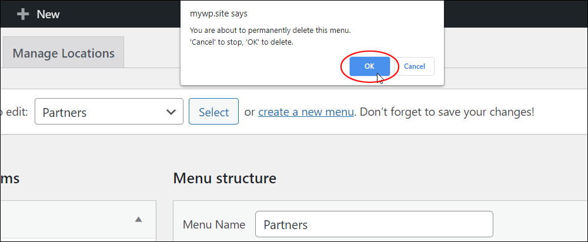The width and height of the screenshot is (588, 242).
Task: Click the "'Cancel' to stop" instruction line
Action: pos(240,42)
